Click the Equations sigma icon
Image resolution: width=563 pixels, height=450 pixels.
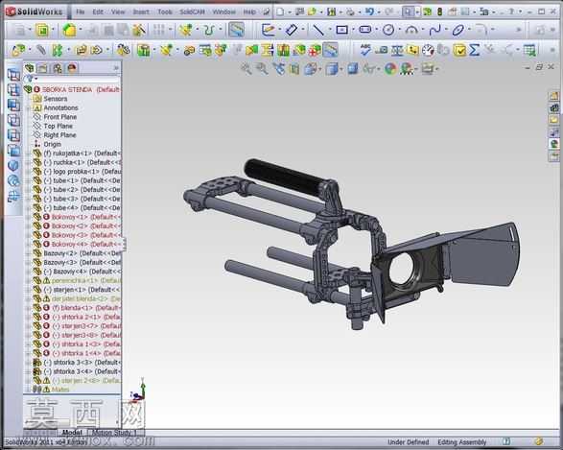pos(475,50)
